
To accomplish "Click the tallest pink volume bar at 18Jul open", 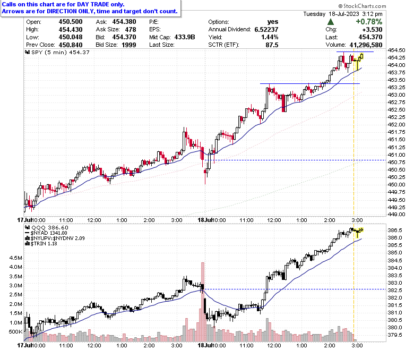I will [203, 301].
